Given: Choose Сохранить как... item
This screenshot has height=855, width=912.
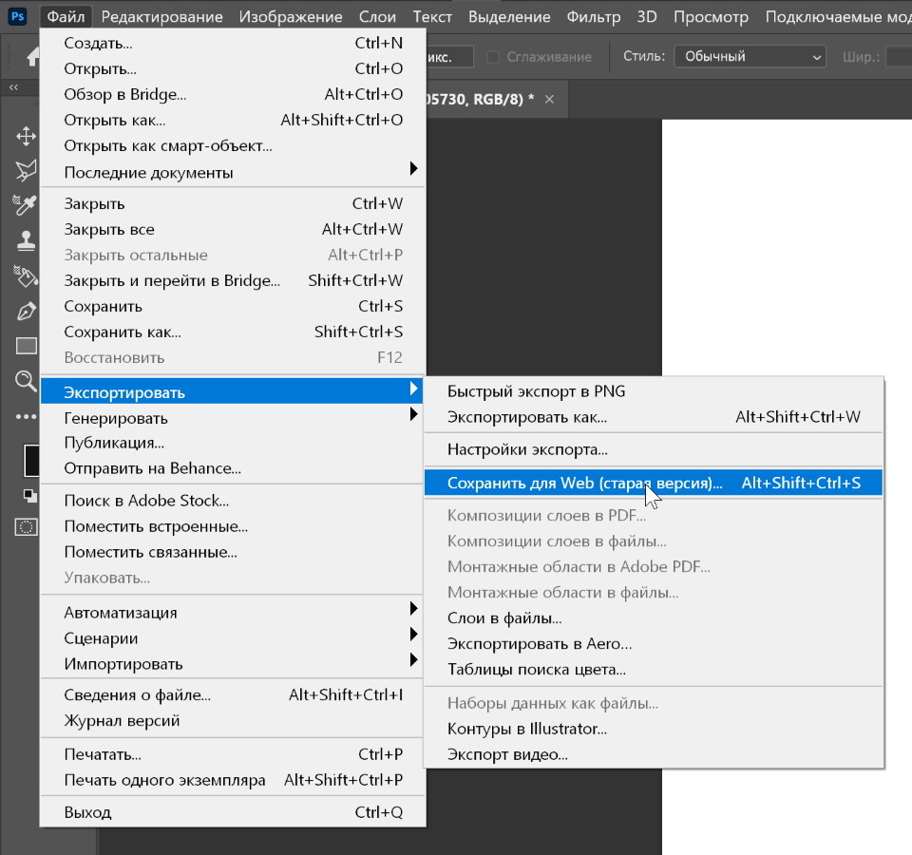Looking at the screenshot, I should [x=233, y=332].
